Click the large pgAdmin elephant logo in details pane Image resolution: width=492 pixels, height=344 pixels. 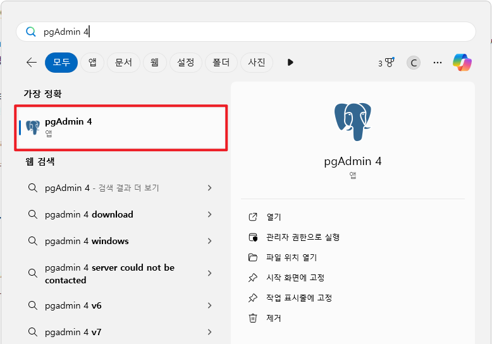point(353,122)
